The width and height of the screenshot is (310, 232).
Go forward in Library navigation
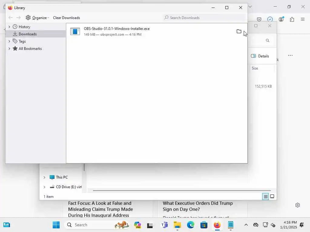pos(18,18)
